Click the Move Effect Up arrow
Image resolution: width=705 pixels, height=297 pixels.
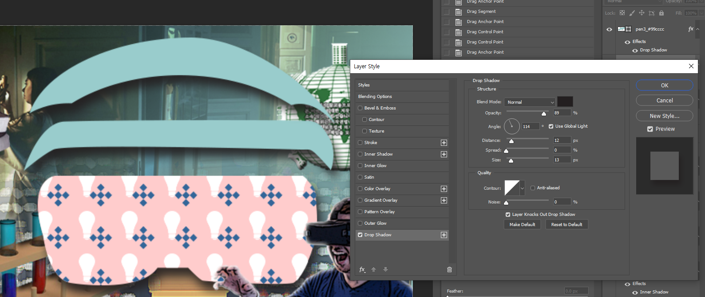coord(373,270)
